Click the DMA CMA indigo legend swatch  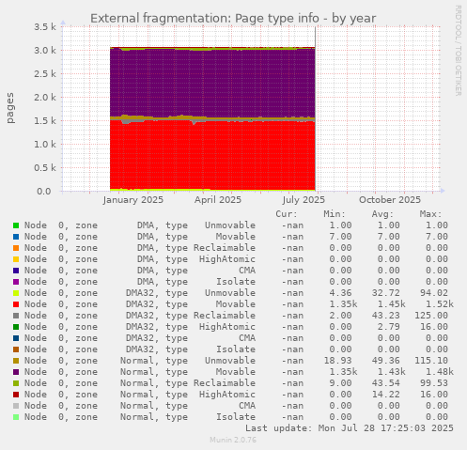coord(16,271)
